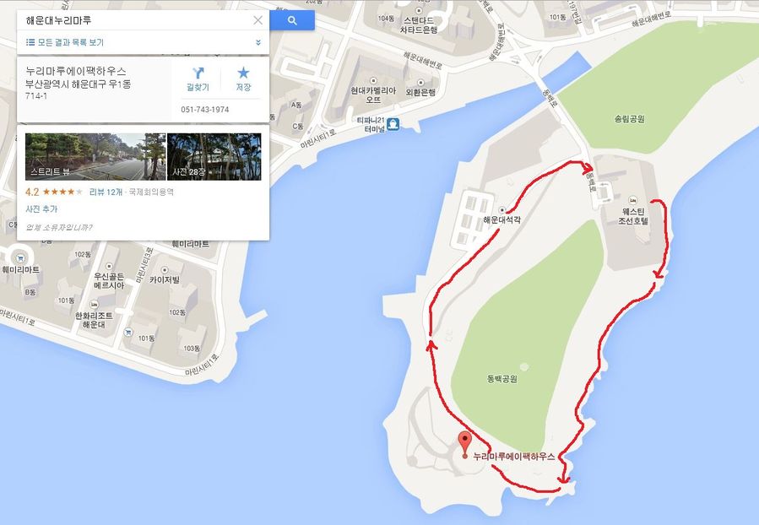Select the 티파니21 터미널 ferry icon
The height and width of the screenshot is (525, 759).
[393, 124]
